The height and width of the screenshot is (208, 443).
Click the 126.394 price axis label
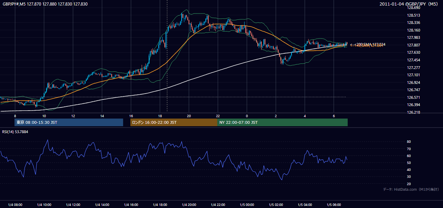414,105
